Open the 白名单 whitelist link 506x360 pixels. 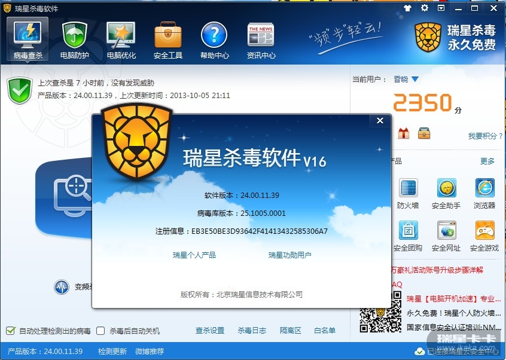pyautogui.click(x=325, y=331)
